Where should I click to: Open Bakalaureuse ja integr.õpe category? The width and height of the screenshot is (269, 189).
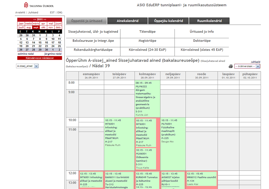[93, 41]
